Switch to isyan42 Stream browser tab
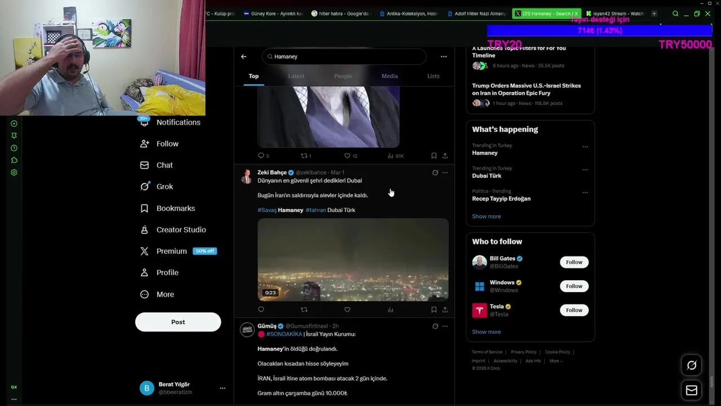 click(x=615, y=14)
